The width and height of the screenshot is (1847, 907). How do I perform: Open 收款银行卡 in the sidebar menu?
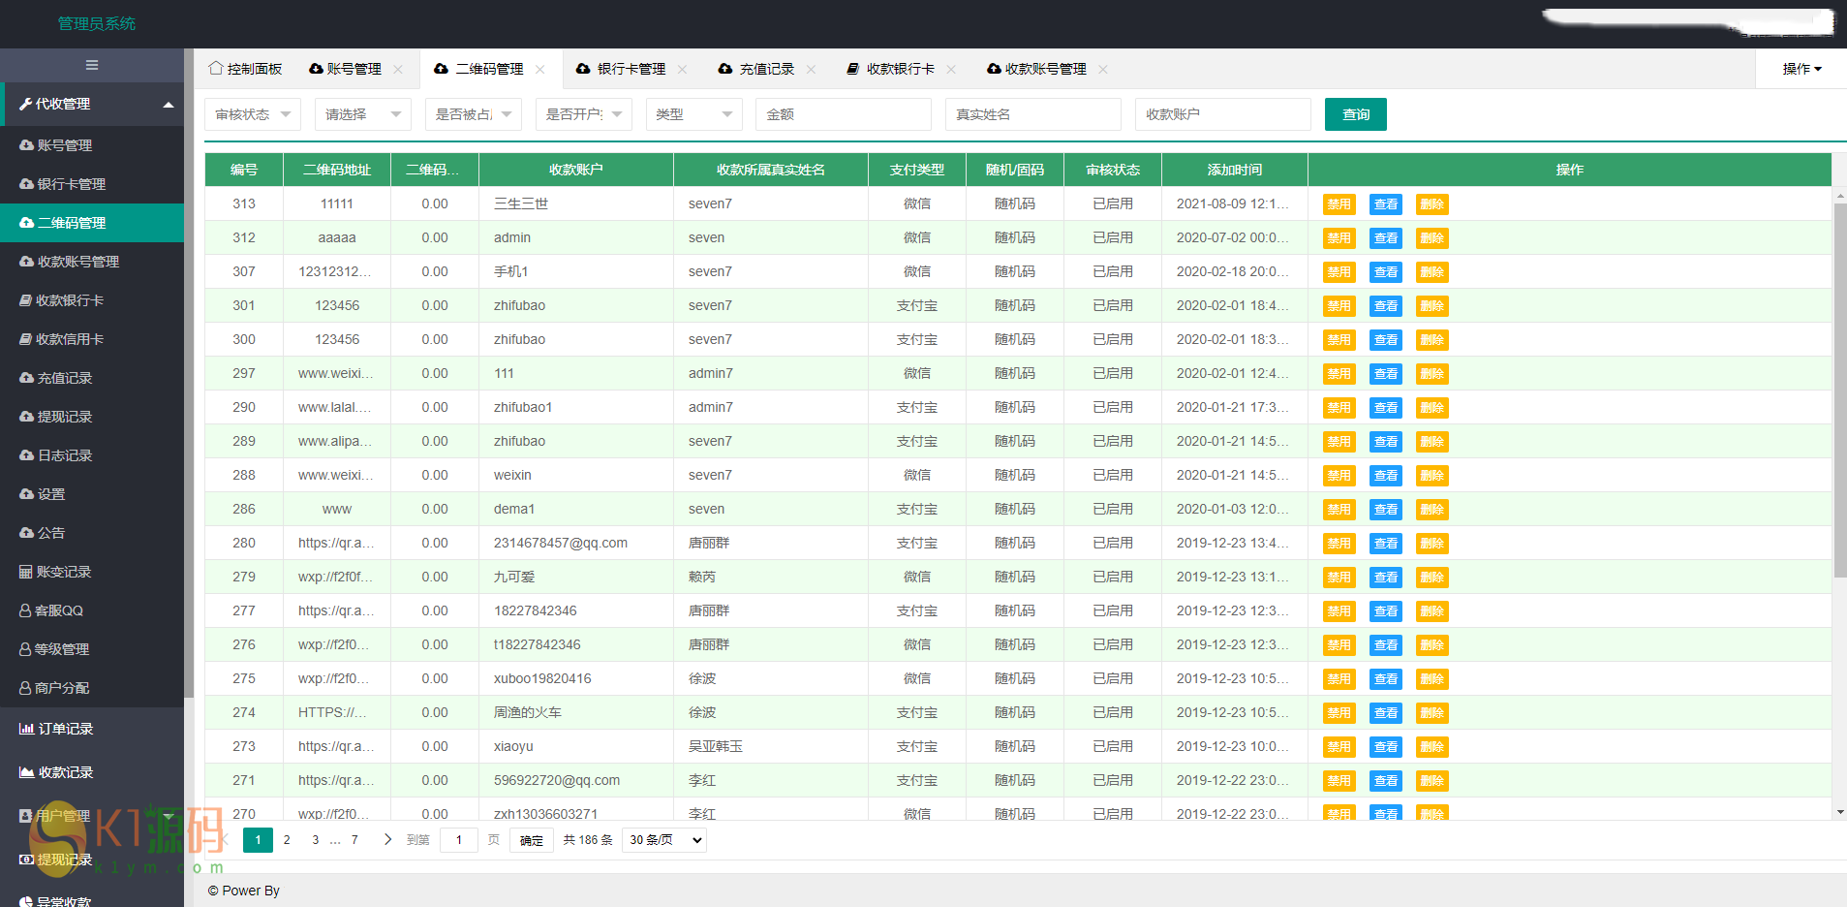tap(69, 300)
